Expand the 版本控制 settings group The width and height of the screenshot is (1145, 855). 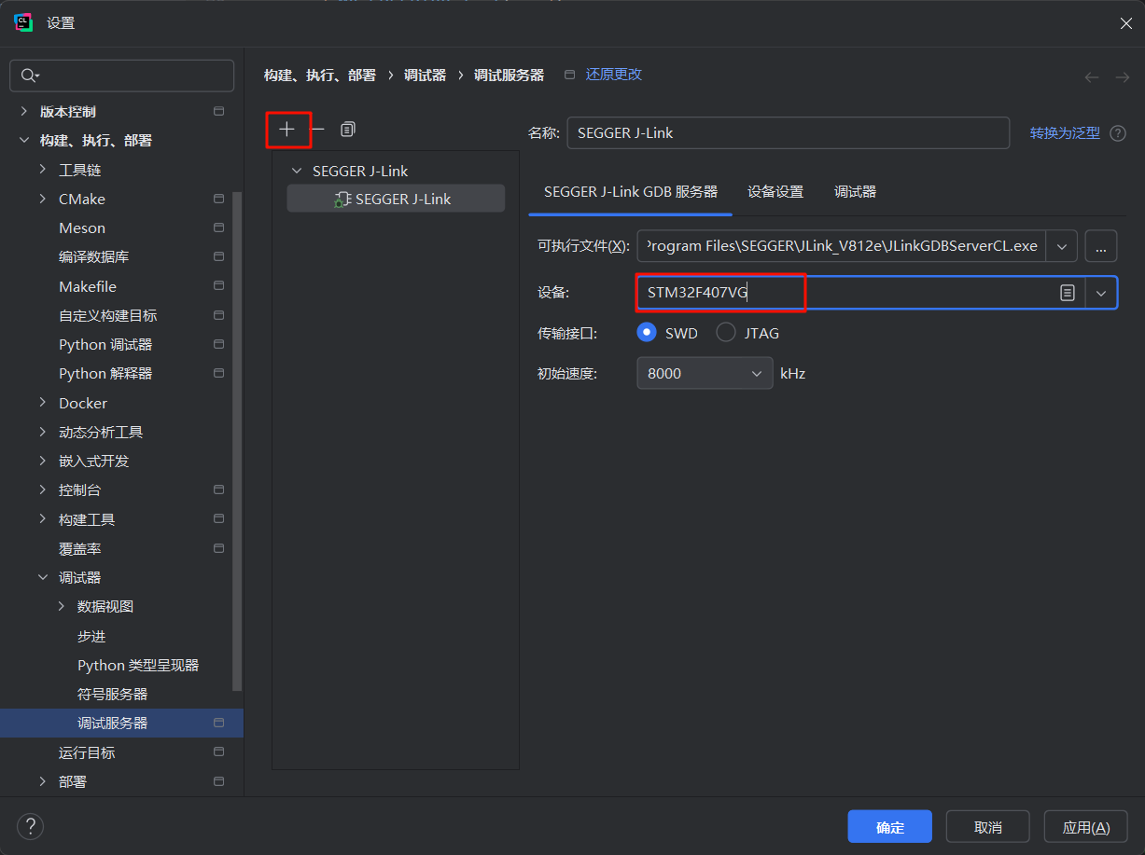coord(24,111)
